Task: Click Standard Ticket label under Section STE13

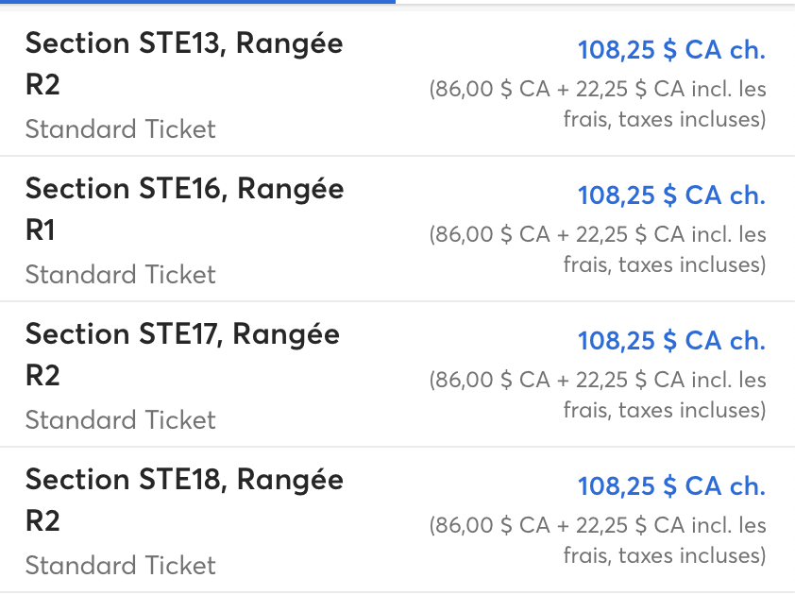Action: pos(121,128)
